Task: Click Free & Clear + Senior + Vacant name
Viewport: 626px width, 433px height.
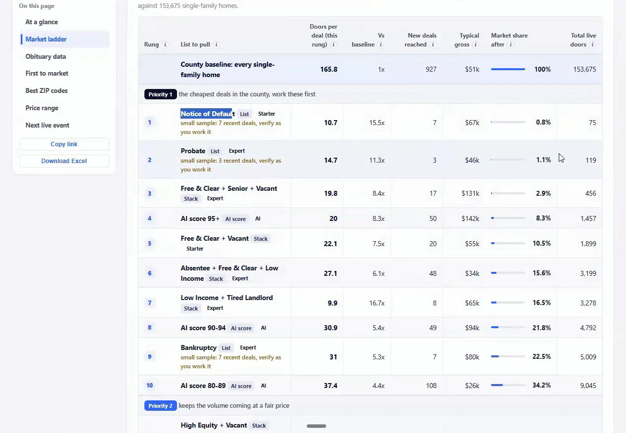Action: click(x=229, y=188)
